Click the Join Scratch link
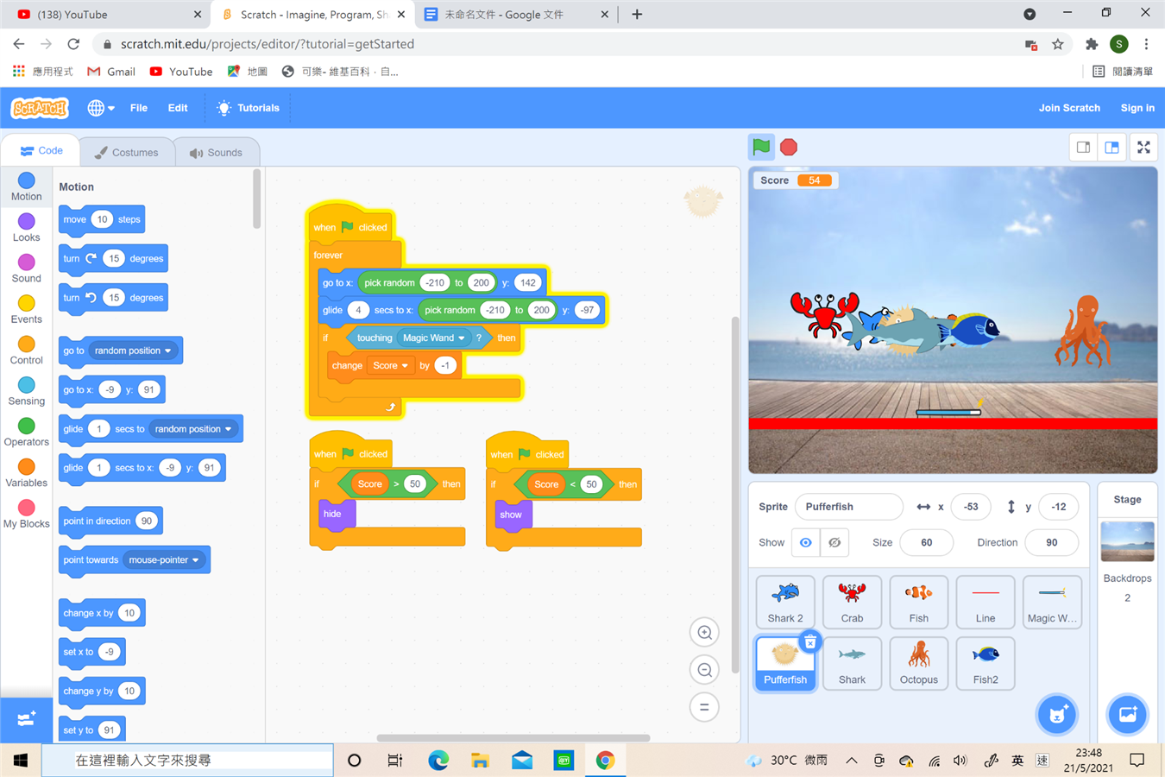The height and width of the screenshot is (777, 1165). [x=1068, y=108]
